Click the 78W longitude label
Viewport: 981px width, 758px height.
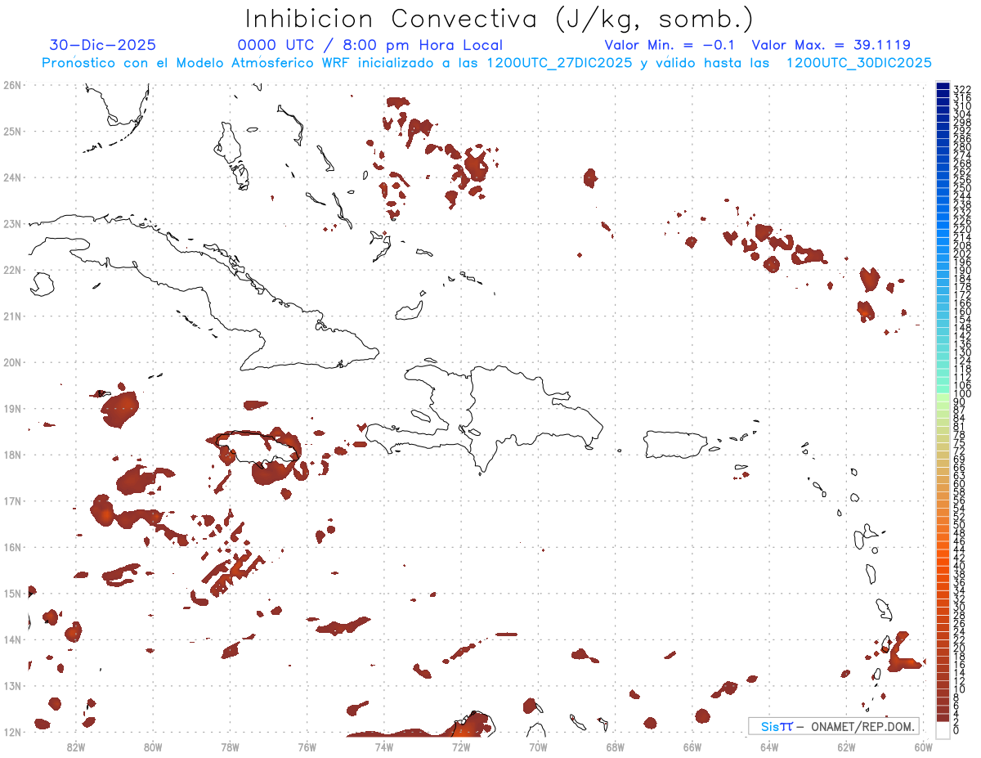230,747
